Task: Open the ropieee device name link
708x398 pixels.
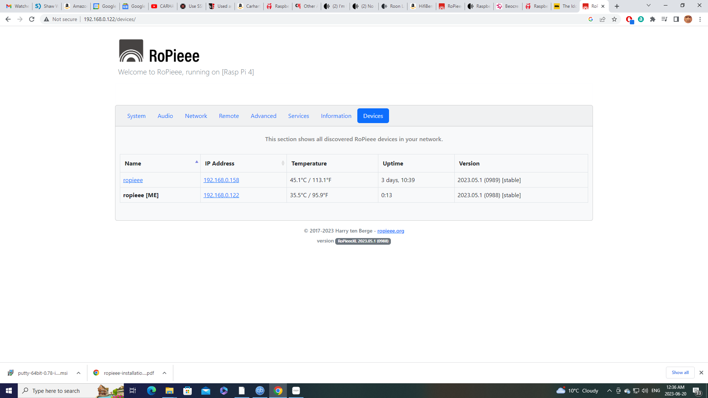Action: [x=133, y=180]
